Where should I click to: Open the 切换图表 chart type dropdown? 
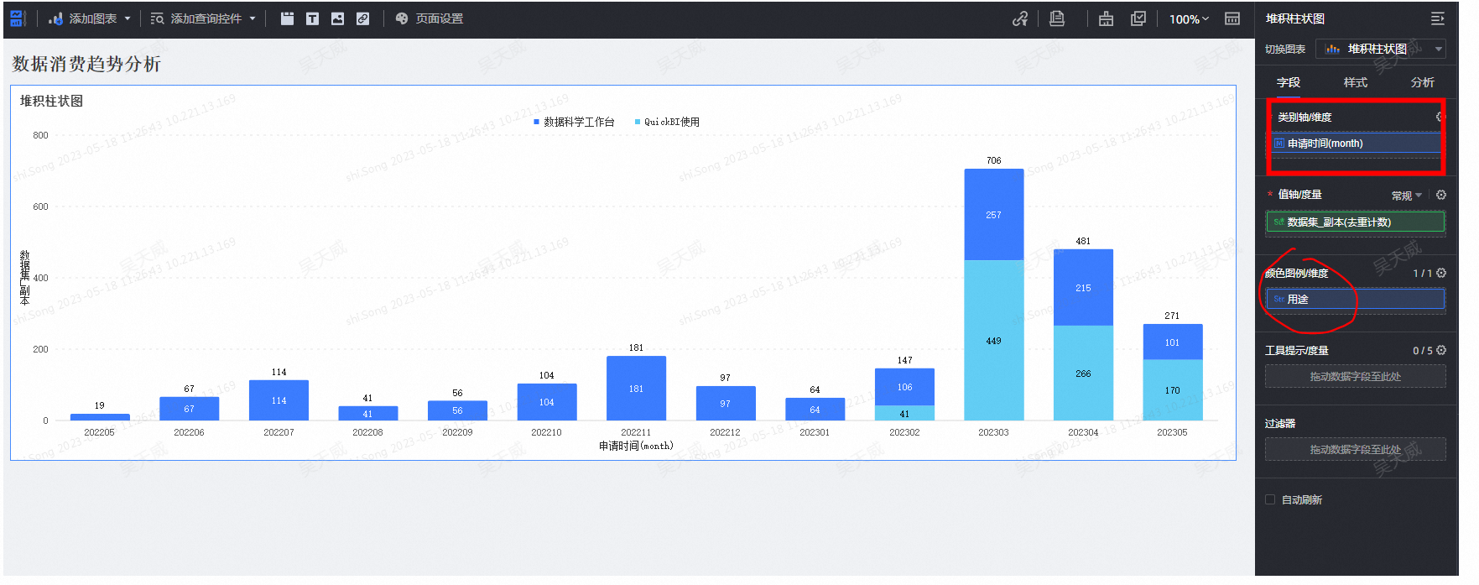(x=1380, y=49)
